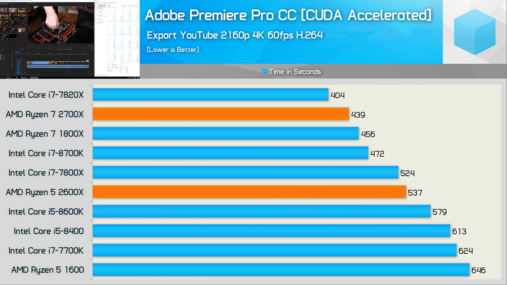
Task: Click the orange AMD Ryzen 5 2600X bar
Action: coord(250,192)
